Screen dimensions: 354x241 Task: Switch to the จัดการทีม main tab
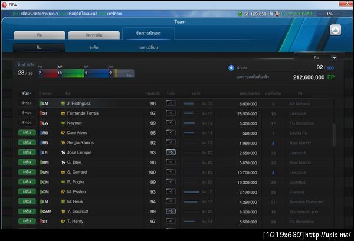[x=94, y=35]
